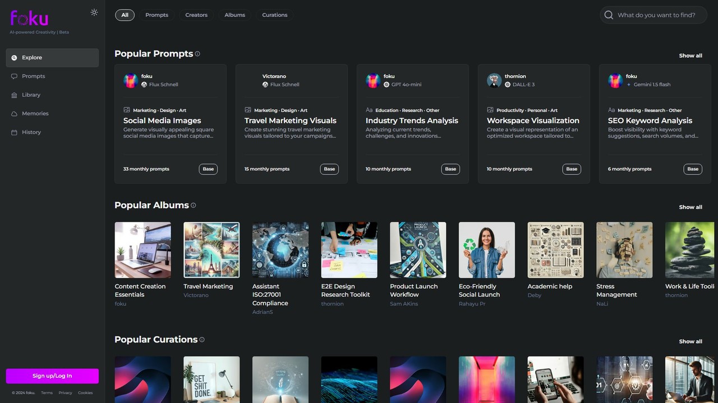Click the Sign up/Log In button
Screen dimensions: 718x403
tap(52, 376)
